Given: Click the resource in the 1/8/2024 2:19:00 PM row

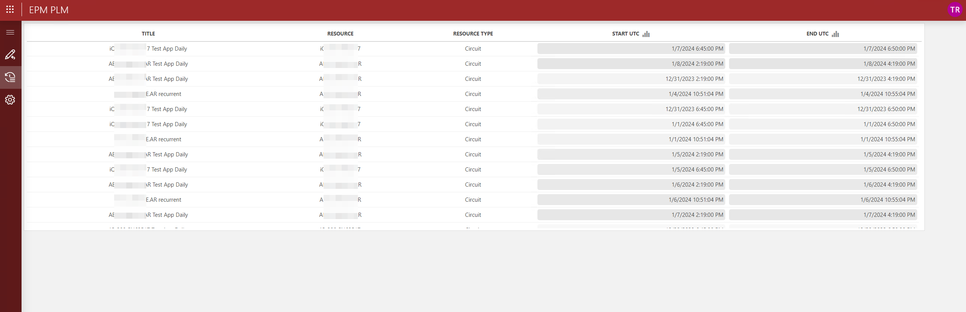Looking at the screenshot, I should pos(340,64).
